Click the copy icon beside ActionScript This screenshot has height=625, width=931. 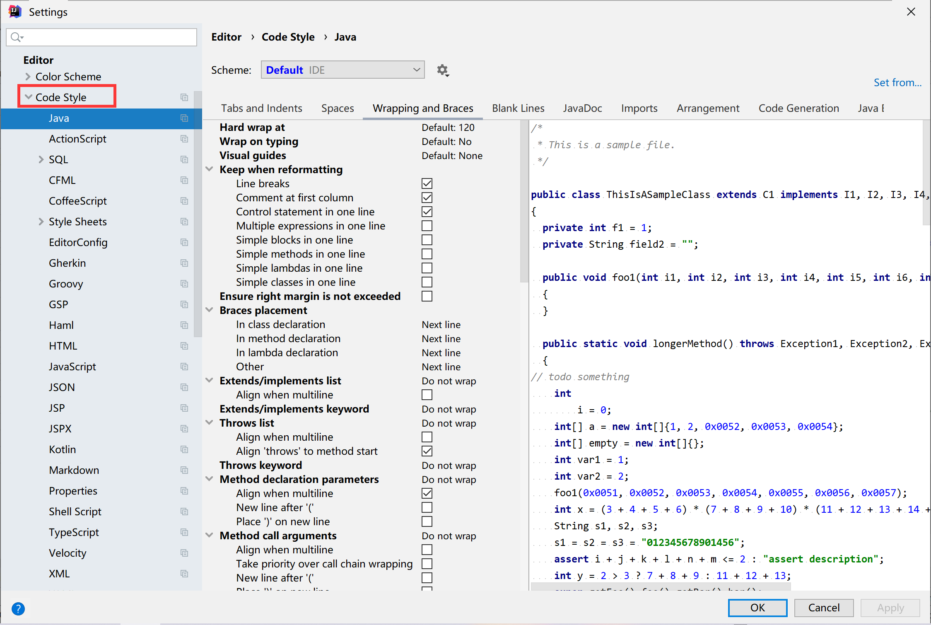point(184,139)
